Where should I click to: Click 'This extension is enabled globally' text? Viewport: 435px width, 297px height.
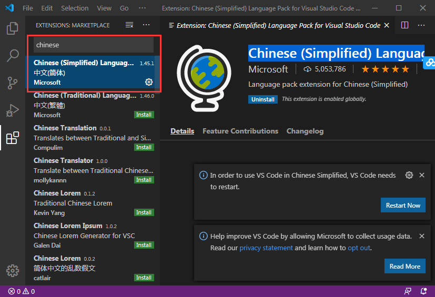[324, 99]
